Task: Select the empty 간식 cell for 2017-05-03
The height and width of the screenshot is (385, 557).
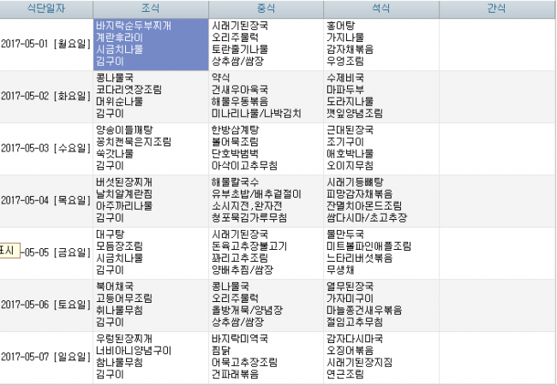Action: coord(497,147)
